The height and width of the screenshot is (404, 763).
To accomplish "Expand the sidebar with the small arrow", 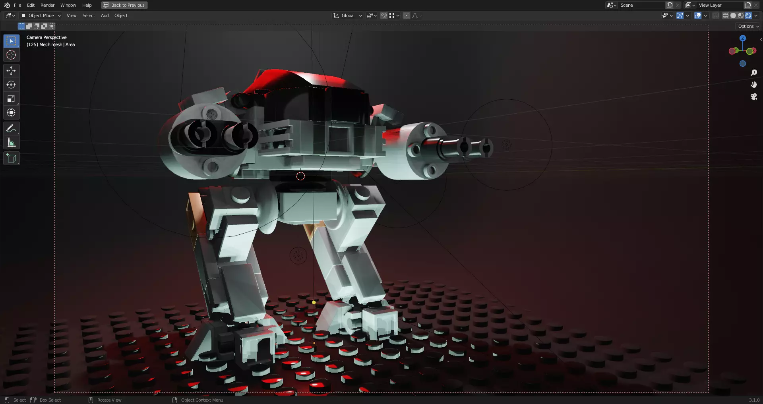I will click(761, 39).
